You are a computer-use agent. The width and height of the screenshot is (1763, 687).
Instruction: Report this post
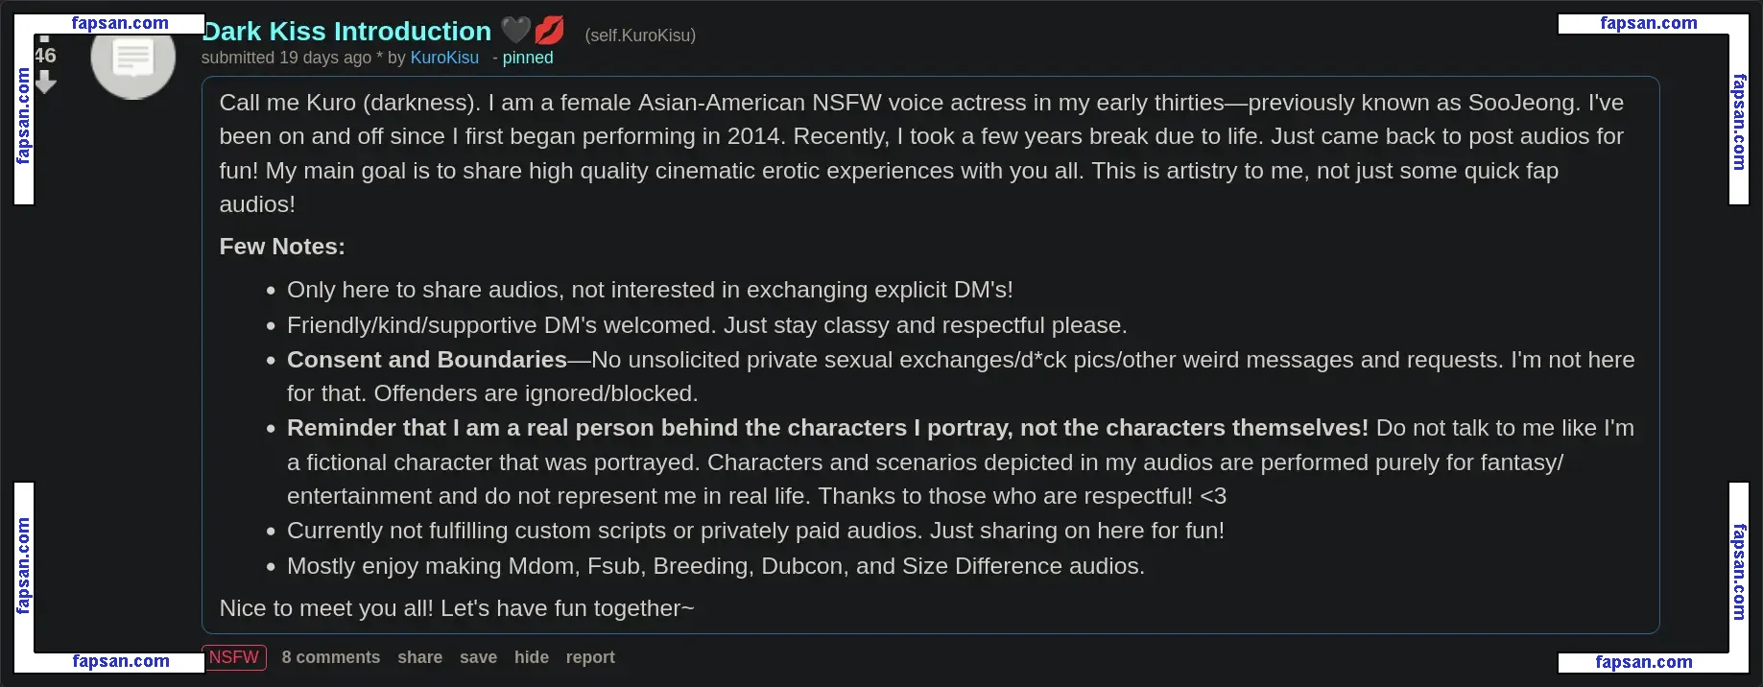[x=590, y=657]
